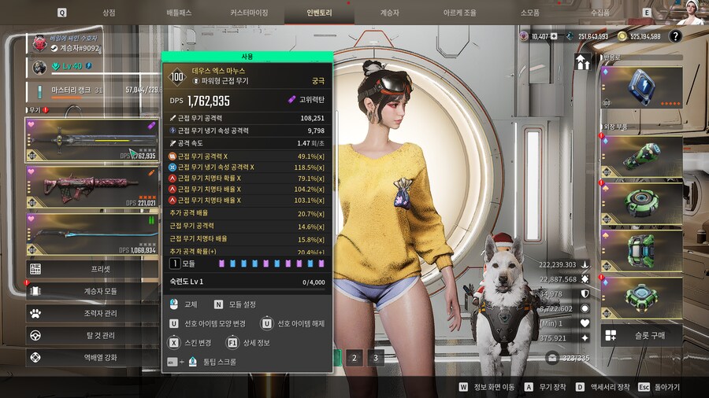This screenshot has height=398, width=709.
Task: Go to the 계승자 tab
Action: pos(389,13)
